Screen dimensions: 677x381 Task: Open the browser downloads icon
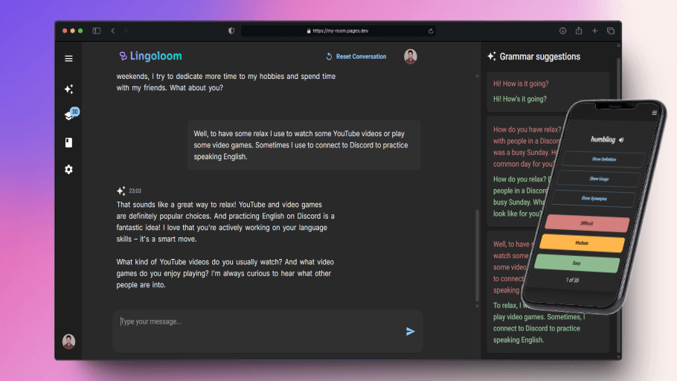click(x=562, y=31)
